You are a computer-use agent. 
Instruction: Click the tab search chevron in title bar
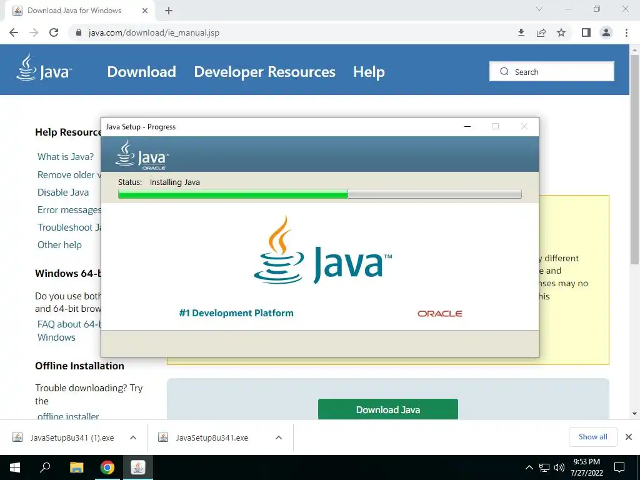[x=539, y=9]
